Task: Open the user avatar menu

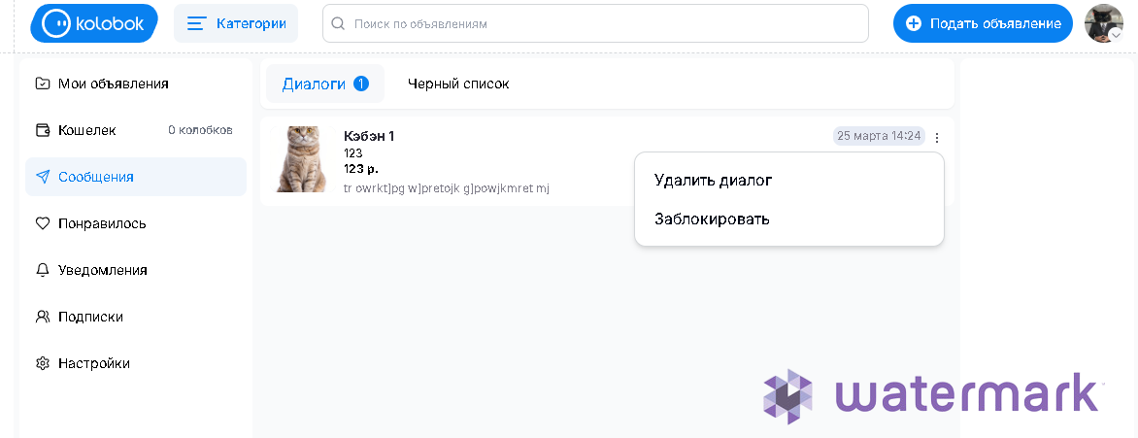Action: (1103, 23)
